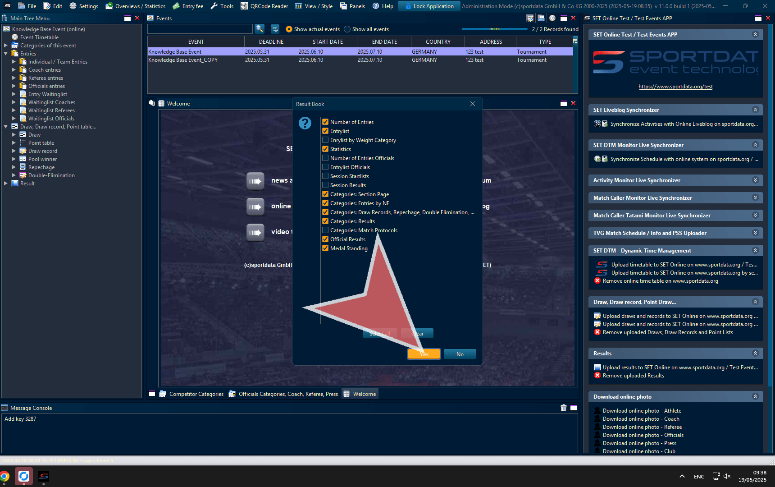Open the sportdata.org/test hyperlink
Viewport: 775px width, 487px height.
click(x=675, y=87)
